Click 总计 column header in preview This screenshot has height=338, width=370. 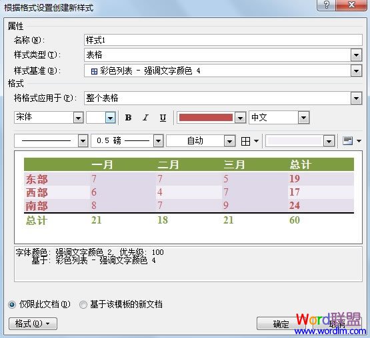pos(301,164)
